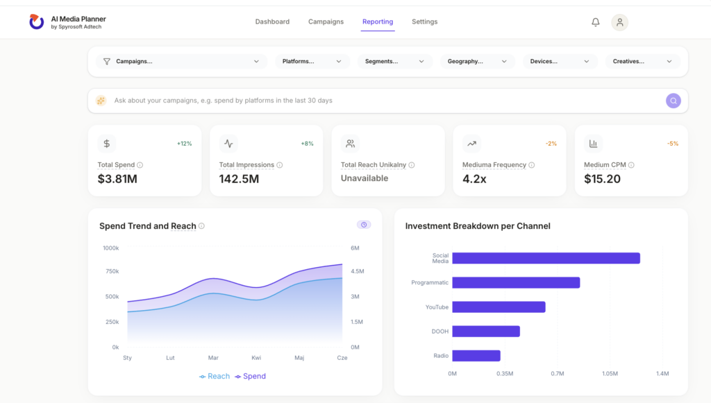Open the user profile avatar
The width and height of the screenshot is (711, 403).
click(x=619, y=22)
